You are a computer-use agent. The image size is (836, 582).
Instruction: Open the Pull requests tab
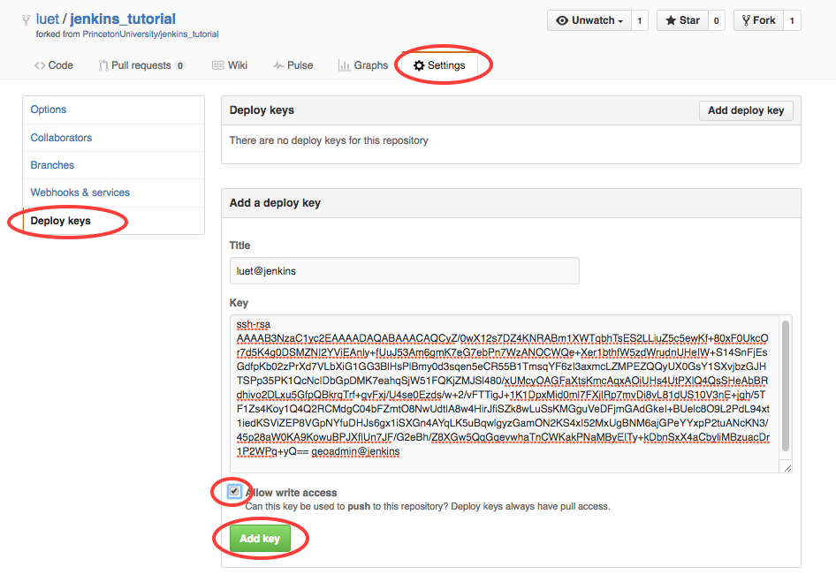(x=141, y=65)
